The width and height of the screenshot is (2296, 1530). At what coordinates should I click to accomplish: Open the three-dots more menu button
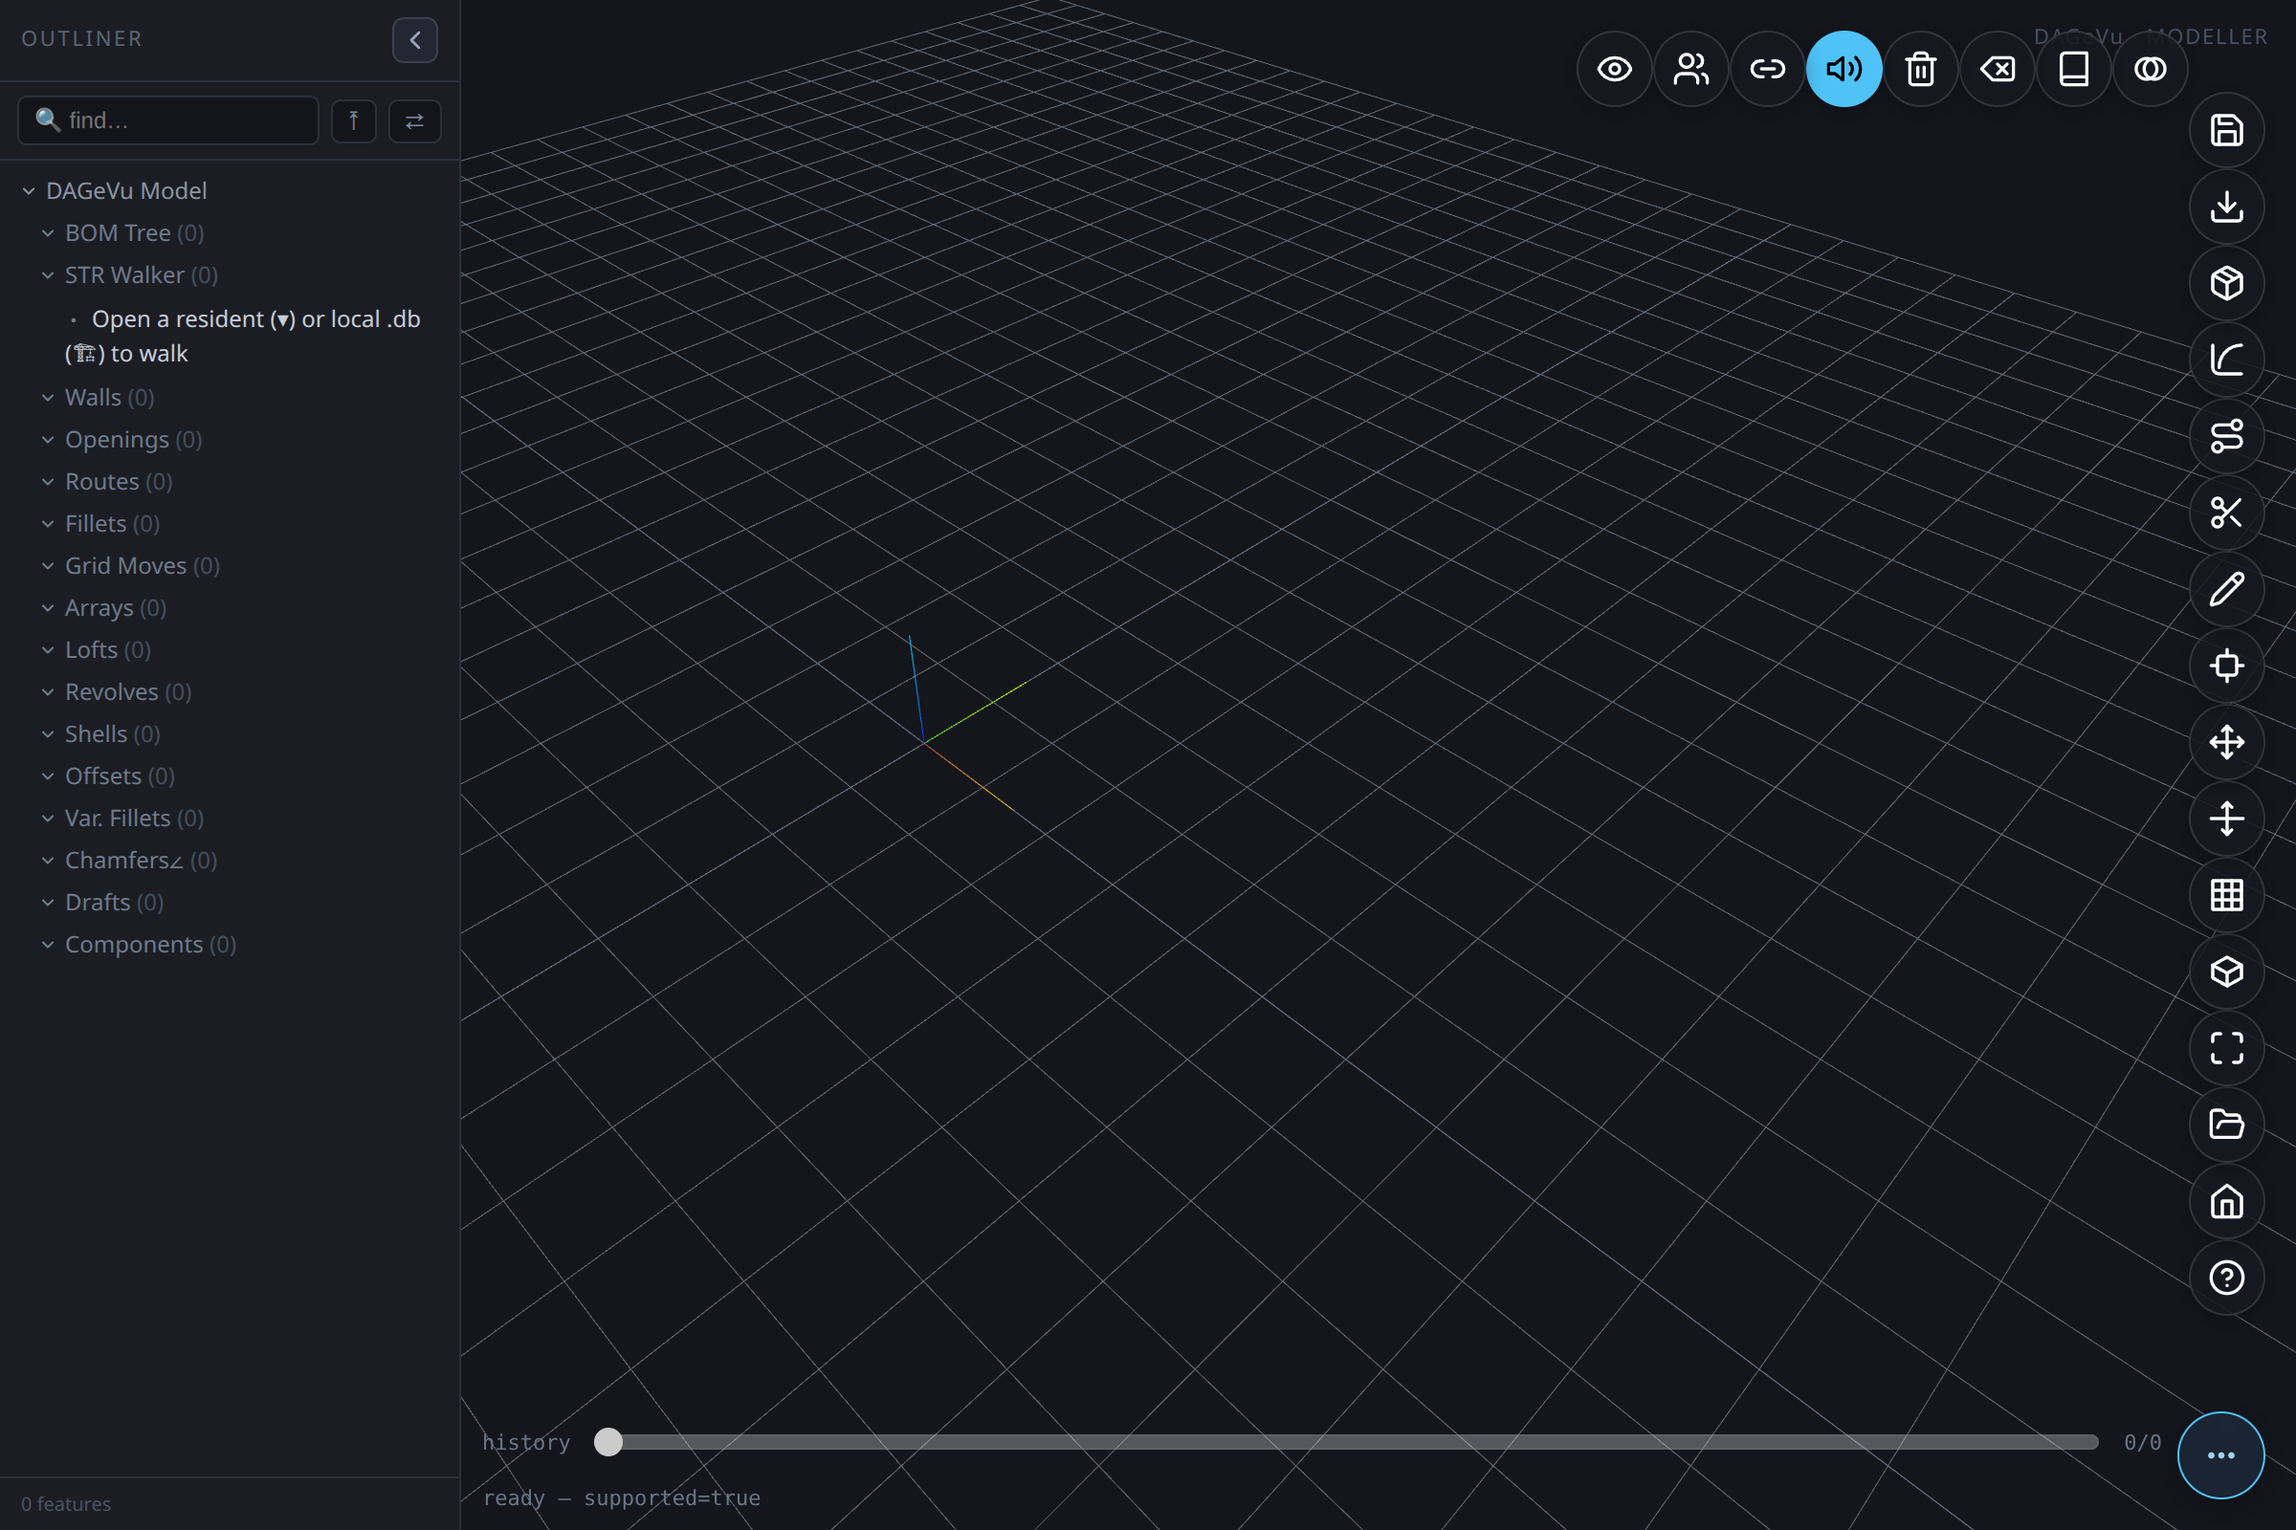(2220, 1454)
